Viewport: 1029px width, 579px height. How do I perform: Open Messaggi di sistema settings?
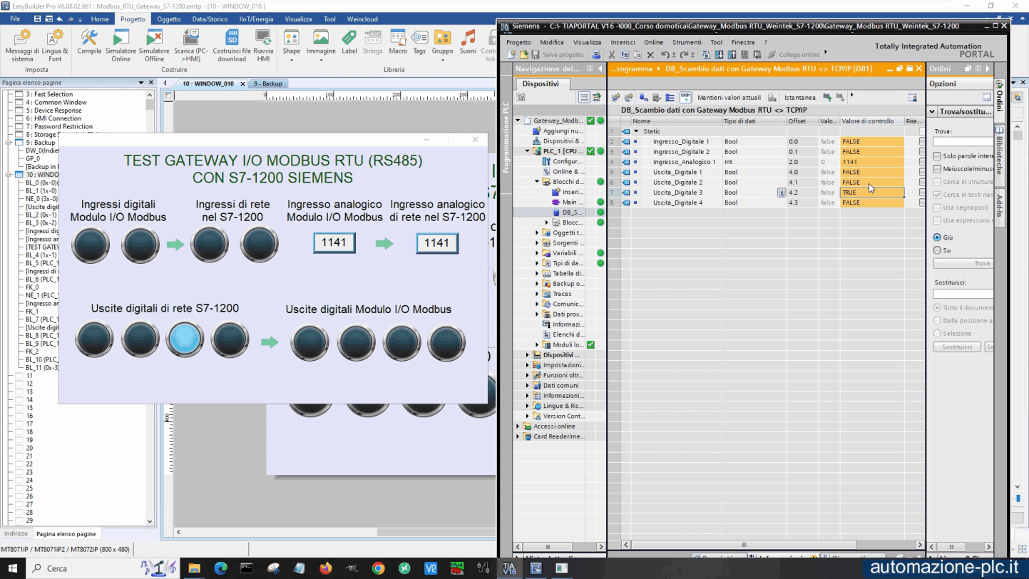tap(22, 46)
